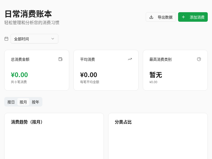Click the 暂无 text on top category card

pyautogui.click(x=156, y=75)
